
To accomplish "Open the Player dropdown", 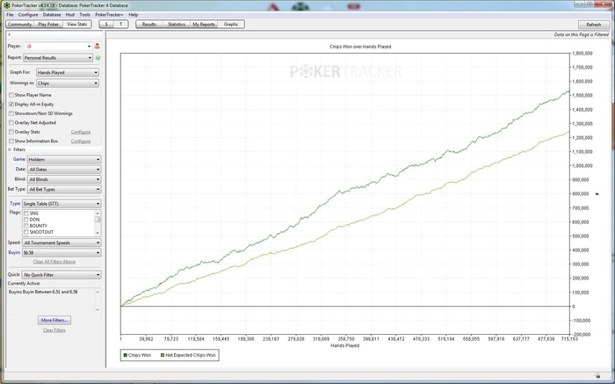I will click(x=58, y=47).
